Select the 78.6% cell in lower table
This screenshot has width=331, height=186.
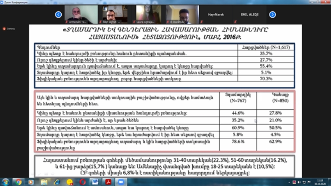pos(238,145)
